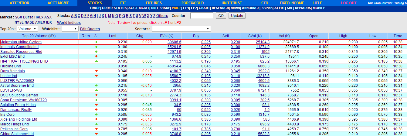Click the red arrow beside China Stationery Ltd
Image resolution: width=407 pixels, height=136 pixels.
[96, 134]
